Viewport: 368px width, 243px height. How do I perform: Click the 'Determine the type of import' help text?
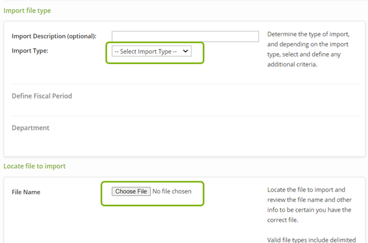pos(308,34)
